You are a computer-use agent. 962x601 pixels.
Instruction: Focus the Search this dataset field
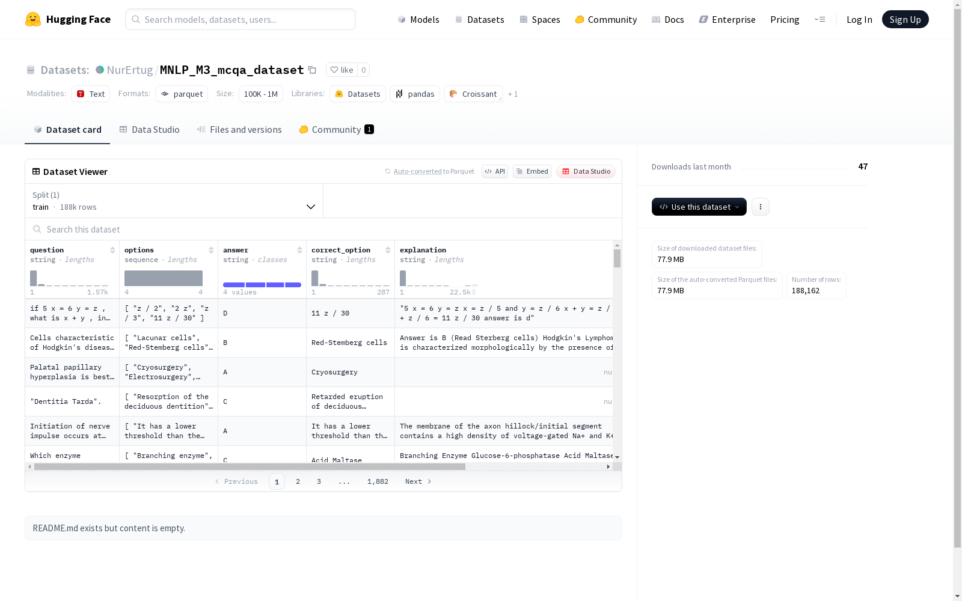coord(323,229)
